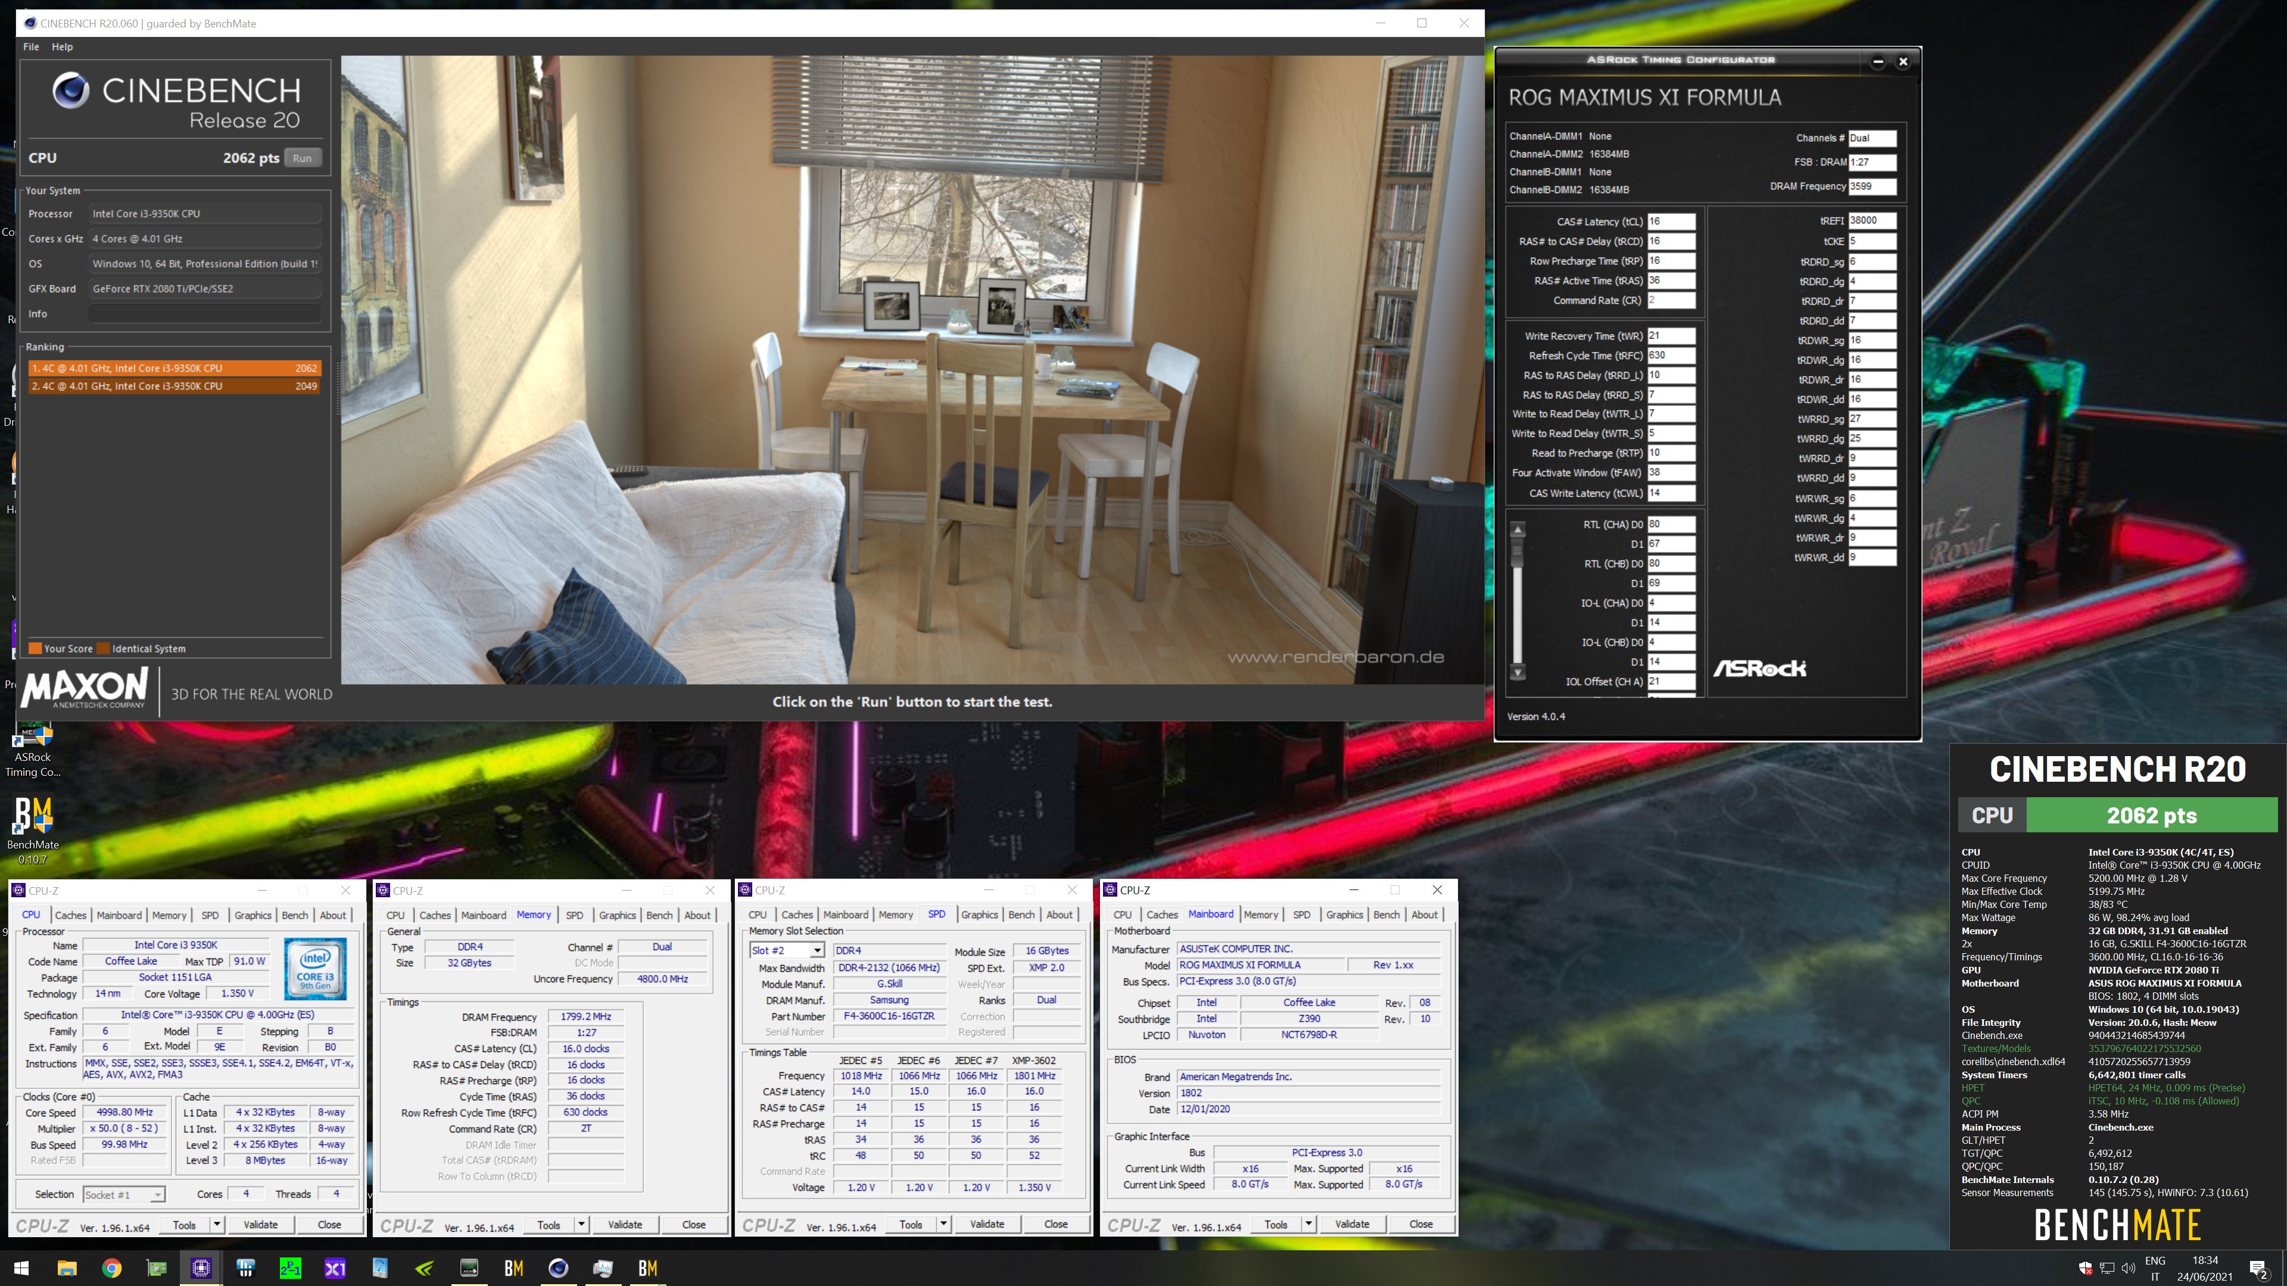Launch Google Chrome from the taskbar

(x=112, y=1268)
